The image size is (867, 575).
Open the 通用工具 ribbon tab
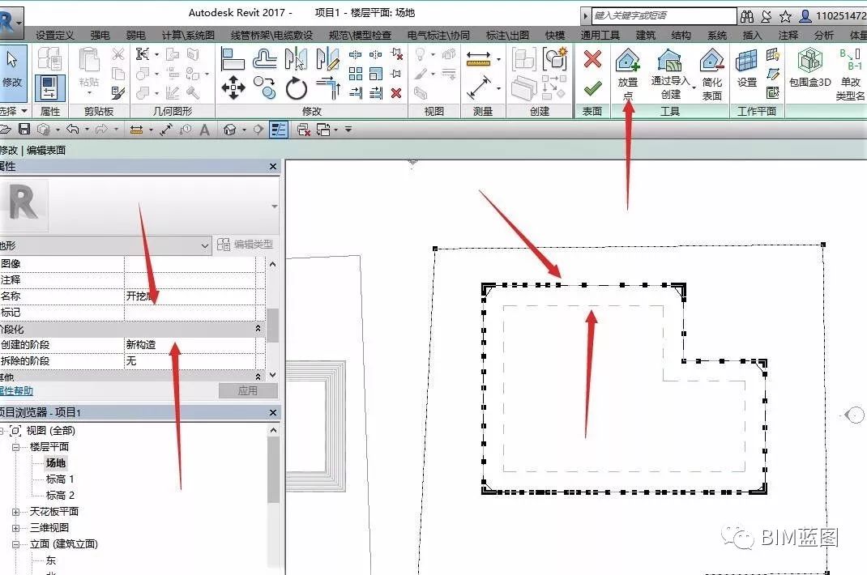[x=600, y=36]
